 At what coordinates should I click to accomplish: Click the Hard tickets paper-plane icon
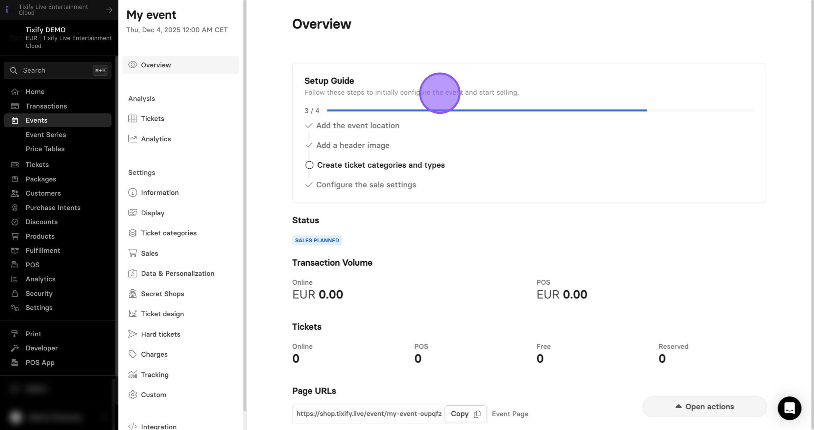132,334
